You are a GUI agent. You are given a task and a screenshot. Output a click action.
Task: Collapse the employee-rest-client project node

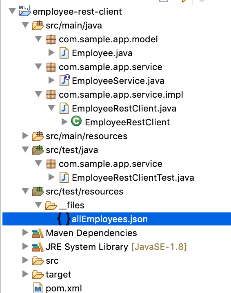pos(12,11)
